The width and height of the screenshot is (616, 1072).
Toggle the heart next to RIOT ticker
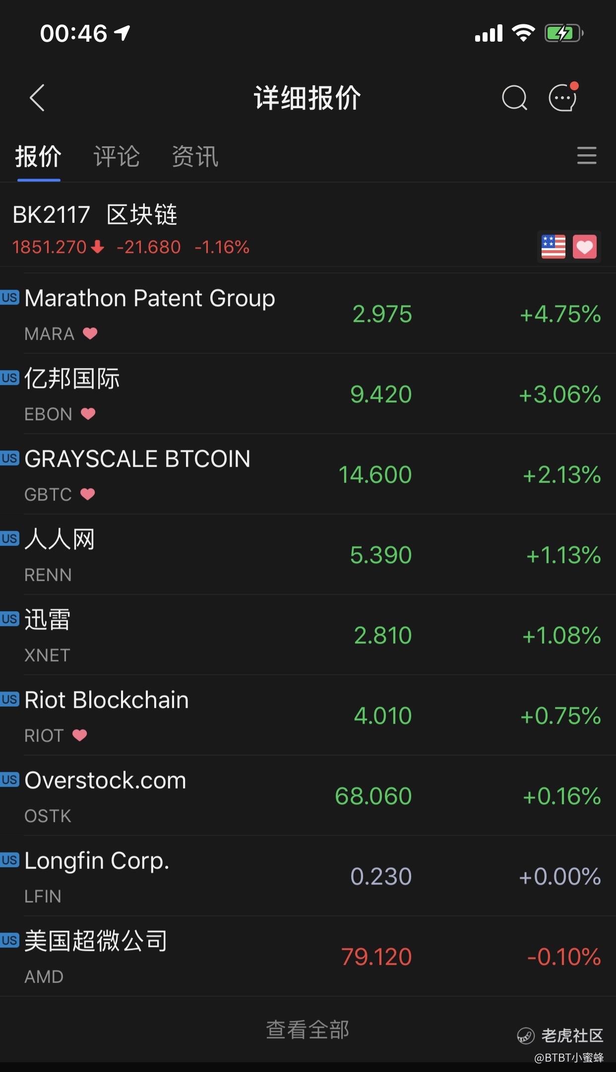point(79,735)
